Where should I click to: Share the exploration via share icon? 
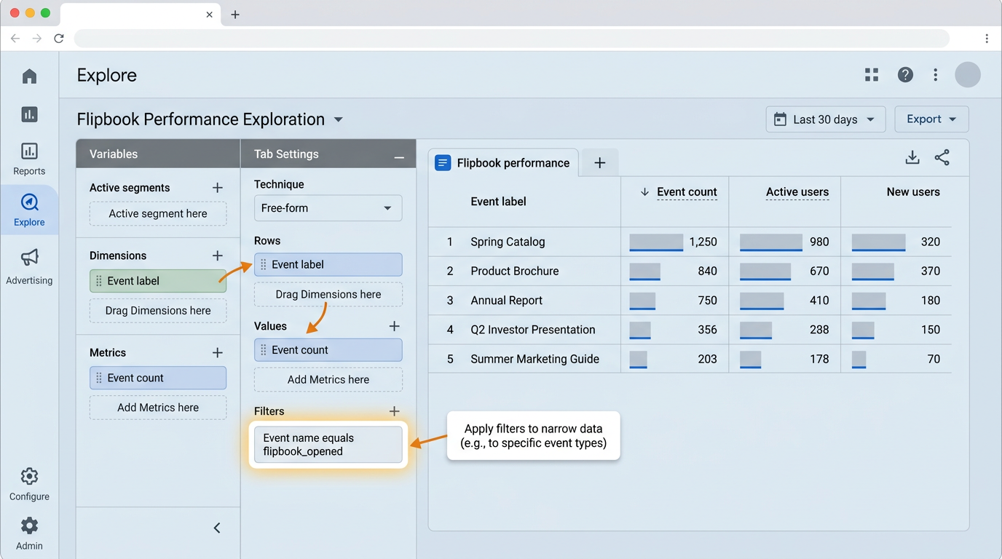(942, 157)
